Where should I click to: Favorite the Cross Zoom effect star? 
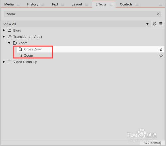pyautogui.click(x=161, y=49)
